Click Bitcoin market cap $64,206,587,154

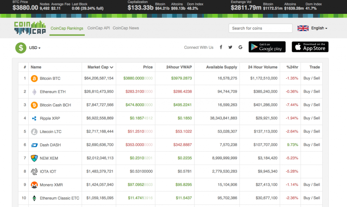point(99,78)
